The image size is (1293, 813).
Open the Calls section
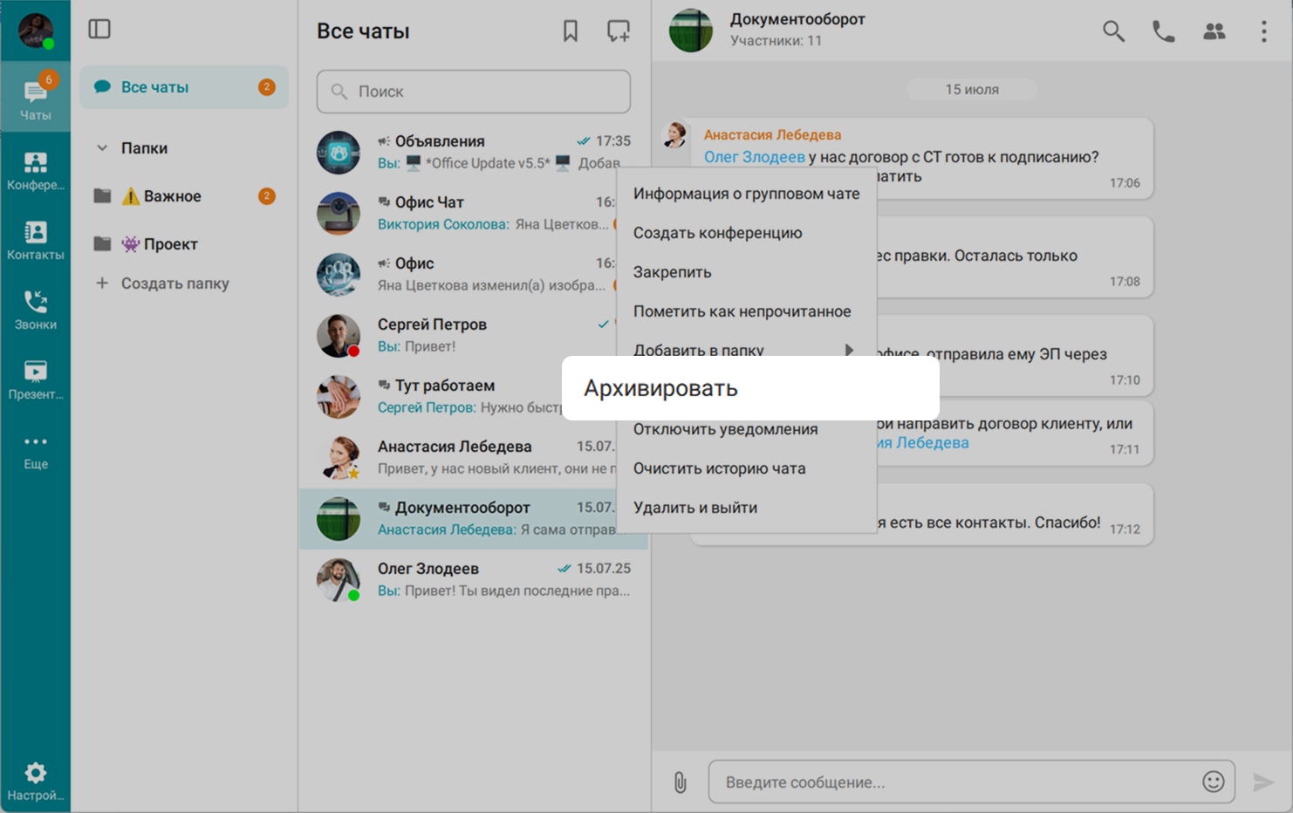point(35,310)
